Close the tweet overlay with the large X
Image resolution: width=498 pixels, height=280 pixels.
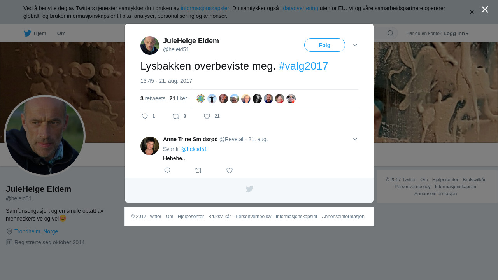(485, 9)
